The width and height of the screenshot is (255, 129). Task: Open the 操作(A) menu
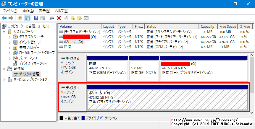28,11
